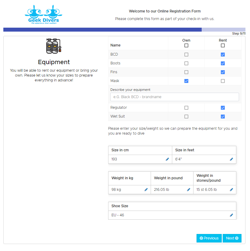250x251 pixels.
Task: Click the Step 9/11 indicator text
Action: click(239, 33)
